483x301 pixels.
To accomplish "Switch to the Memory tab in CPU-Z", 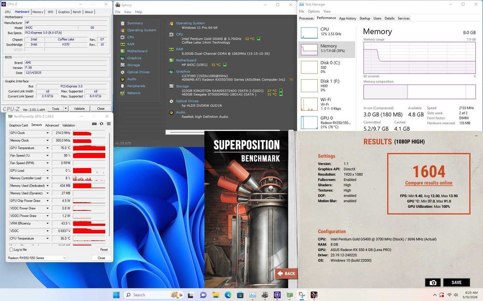I will 38,12.
